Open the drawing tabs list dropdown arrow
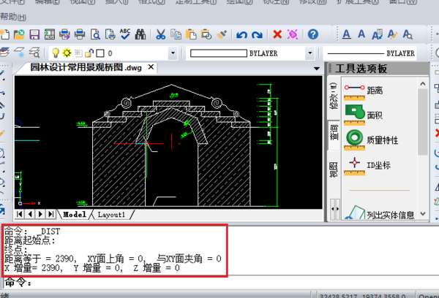 [x=316, y=68]
